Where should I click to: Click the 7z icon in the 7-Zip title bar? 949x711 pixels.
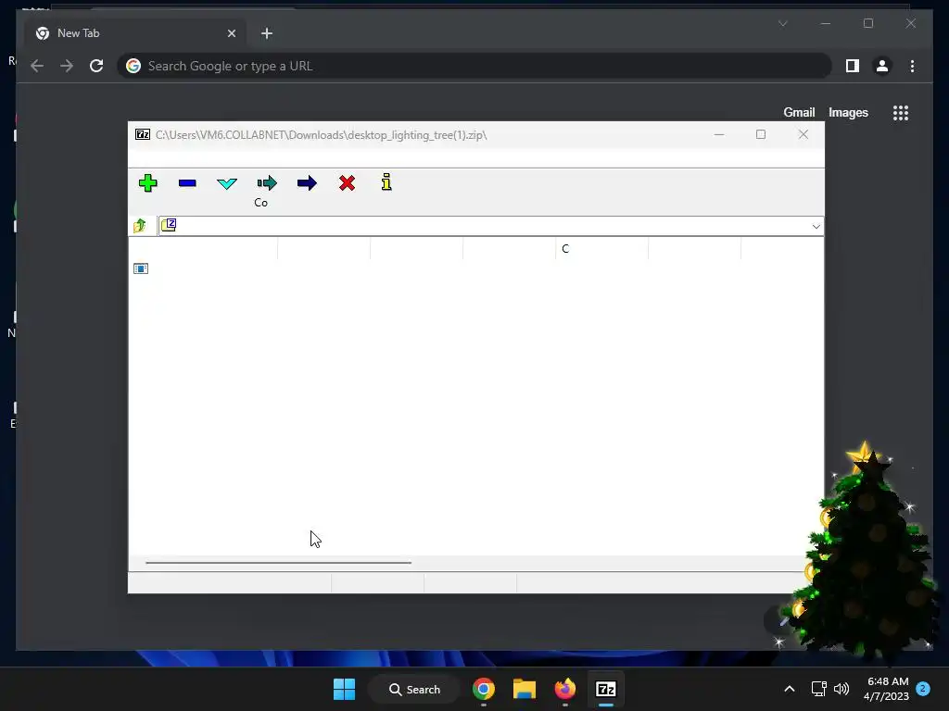(143, 134)
